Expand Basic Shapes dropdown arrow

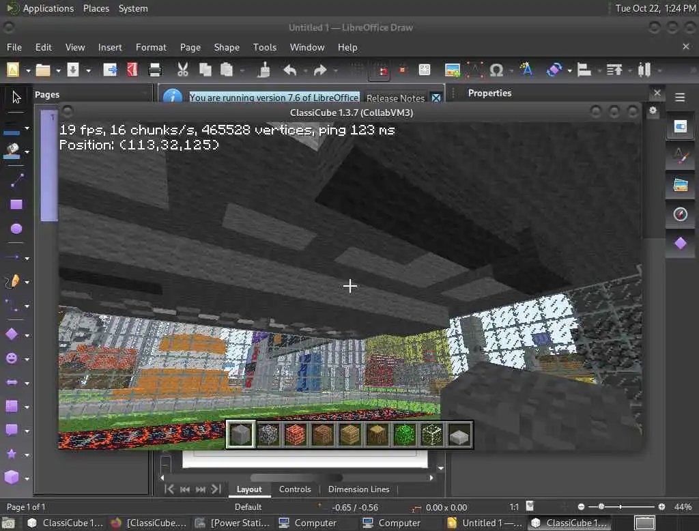pos(27,335)
